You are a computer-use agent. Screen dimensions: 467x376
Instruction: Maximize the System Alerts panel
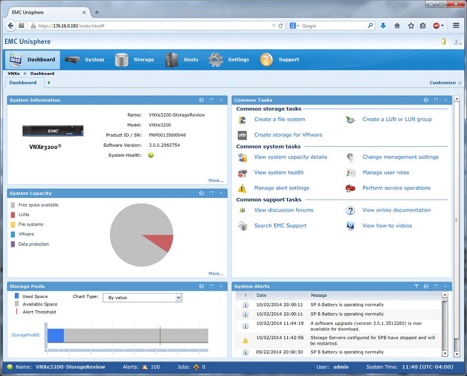tap(436, 286)
